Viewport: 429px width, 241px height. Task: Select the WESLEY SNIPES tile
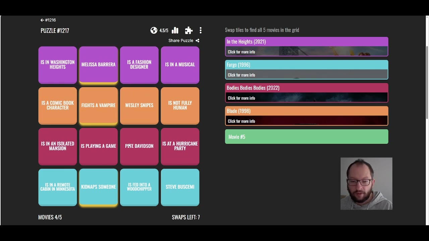139,106
